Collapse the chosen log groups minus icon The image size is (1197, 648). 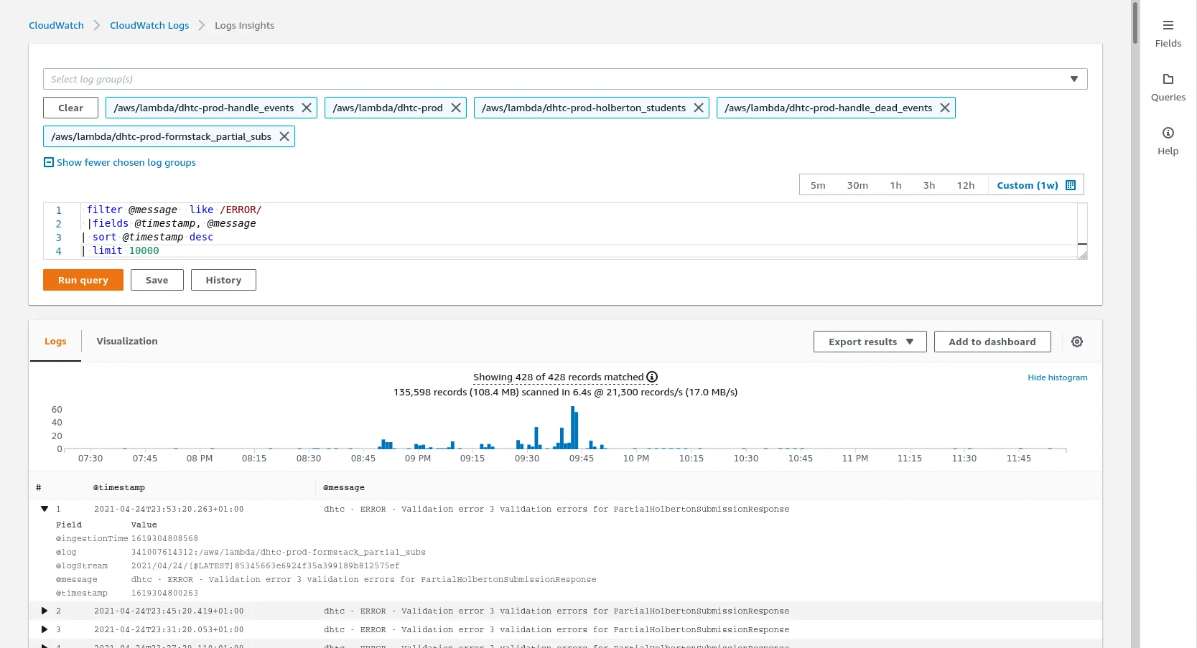point(49,162)
